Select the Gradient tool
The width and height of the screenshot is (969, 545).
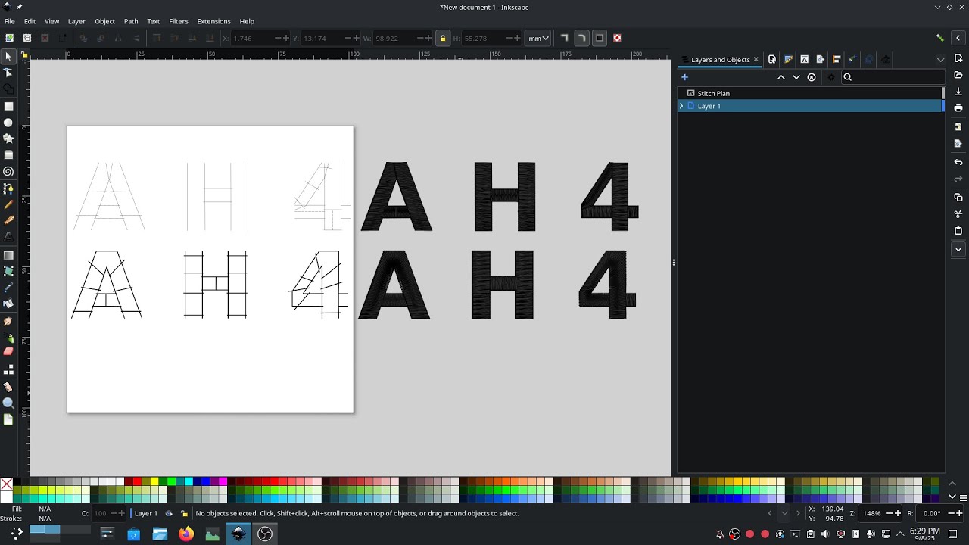click(8, 256)
